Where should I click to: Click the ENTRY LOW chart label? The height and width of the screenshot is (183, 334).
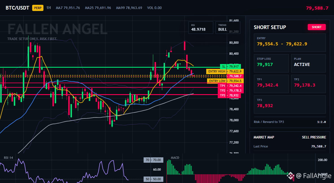(225, 81)
